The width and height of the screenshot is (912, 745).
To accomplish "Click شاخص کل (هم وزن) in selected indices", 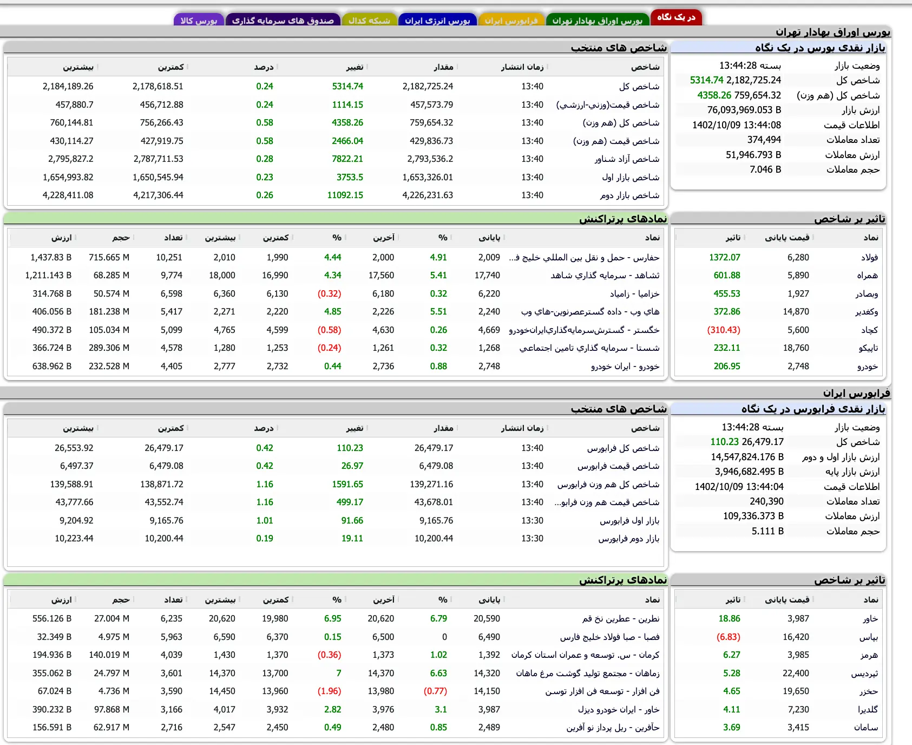I will click(x=621, y=123).
